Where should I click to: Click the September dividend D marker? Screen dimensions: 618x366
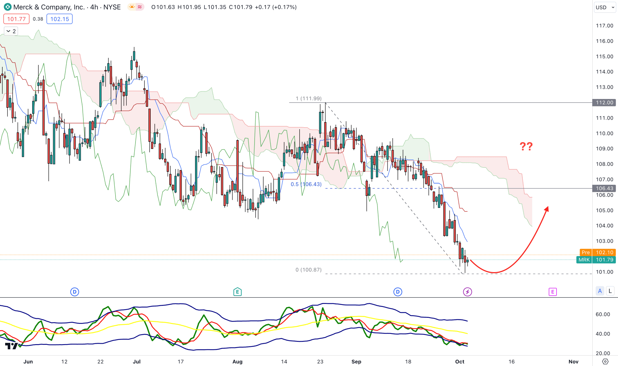(x=398, y=292)
